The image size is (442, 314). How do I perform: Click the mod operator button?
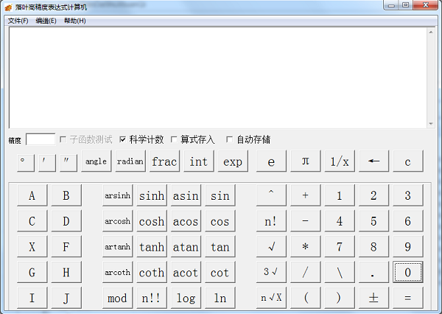(118, 298)
